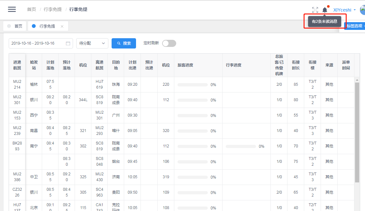
Task: Click departure flight MU2430 cell
Action: [99, 177]
